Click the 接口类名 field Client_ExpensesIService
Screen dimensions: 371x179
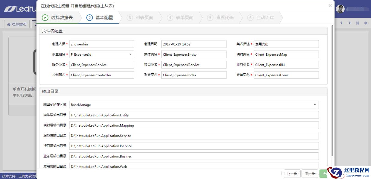click(x=194, y=65)
